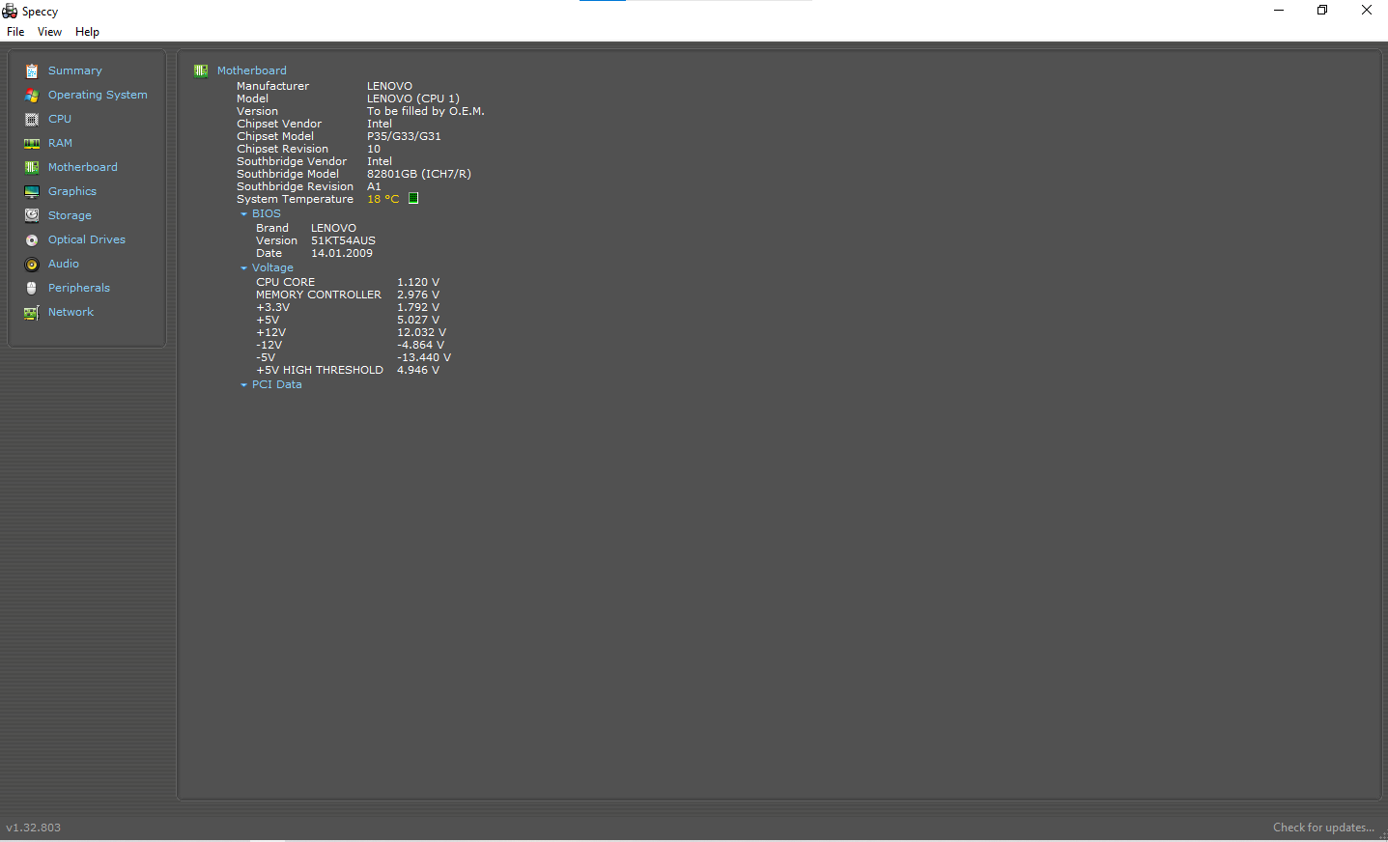Click the version number v1.32.803
The height and width of the screenshot is (842, 1388).
[34, 828]
